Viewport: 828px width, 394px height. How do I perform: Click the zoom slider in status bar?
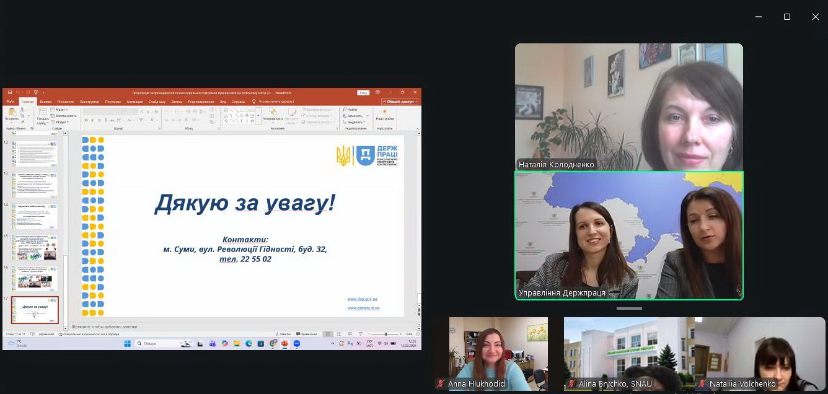coord(386,334)
